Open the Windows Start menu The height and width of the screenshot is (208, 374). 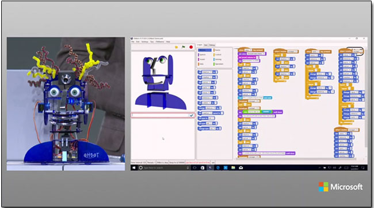[x=134, y=168]
